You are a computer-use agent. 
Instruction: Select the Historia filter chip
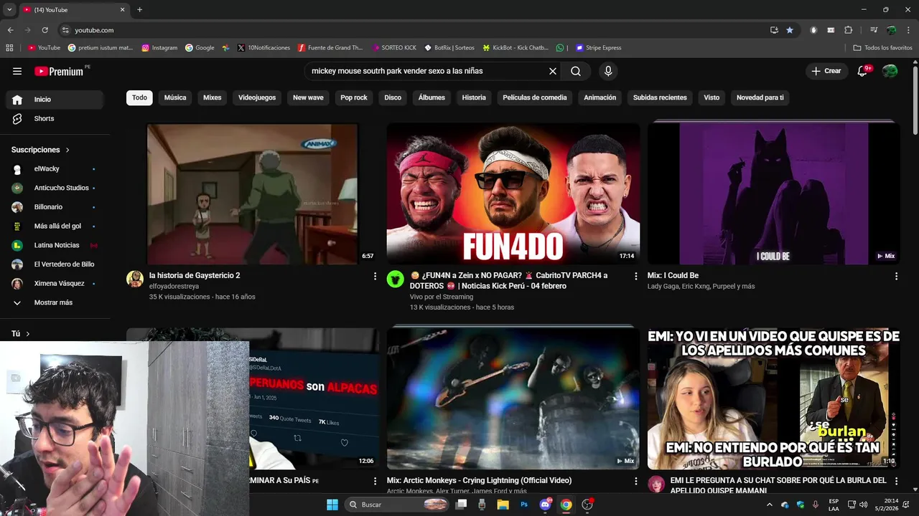474,97
